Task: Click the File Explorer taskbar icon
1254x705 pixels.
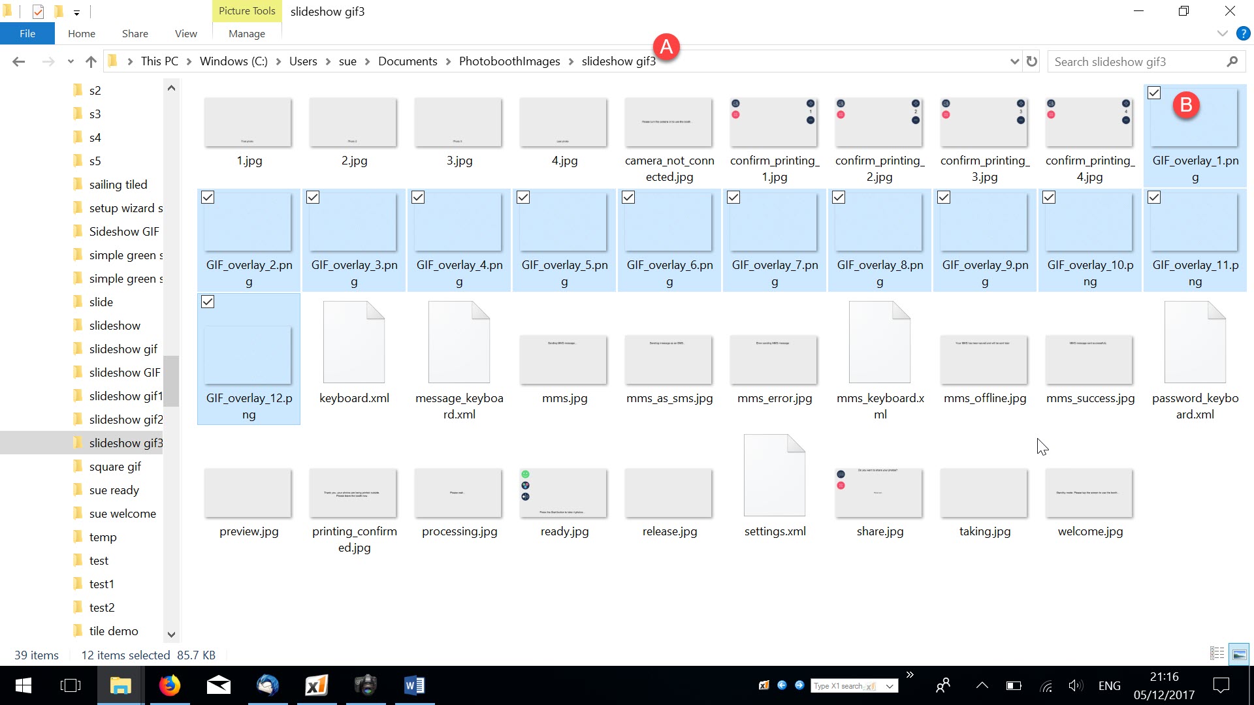Action: click(121, 685)
